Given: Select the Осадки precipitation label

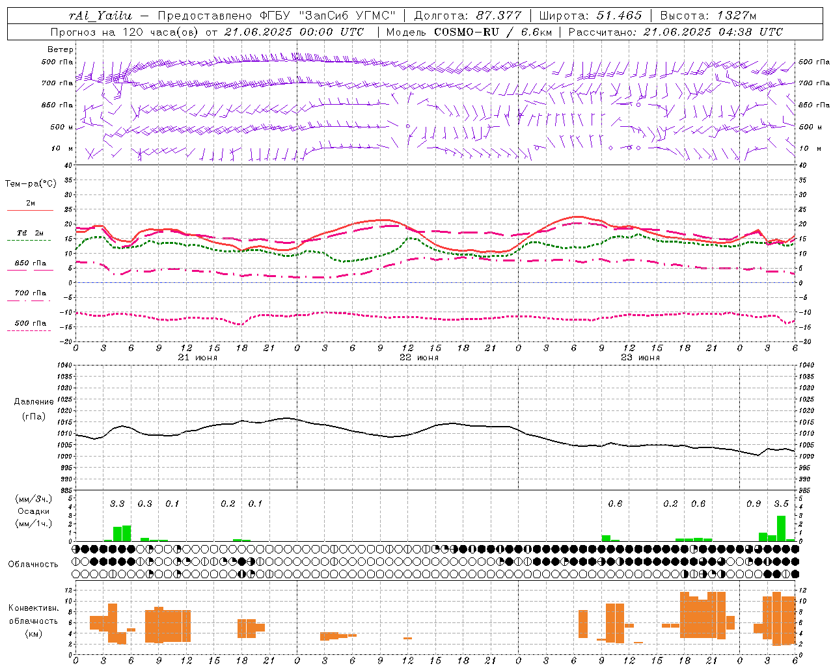Looking at the screenshot, I should (34, 511).
